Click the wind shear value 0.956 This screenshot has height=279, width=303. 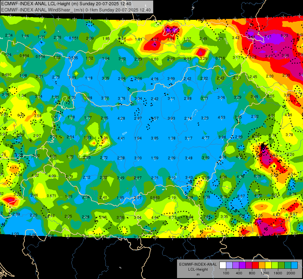click(x=40, y=57)
